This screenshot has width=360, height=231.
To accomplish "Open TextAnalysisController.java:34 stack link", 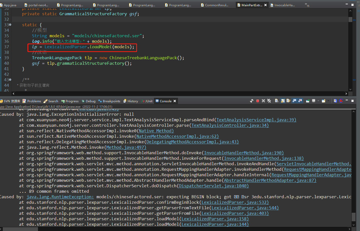I will click(x=230, y=125).
